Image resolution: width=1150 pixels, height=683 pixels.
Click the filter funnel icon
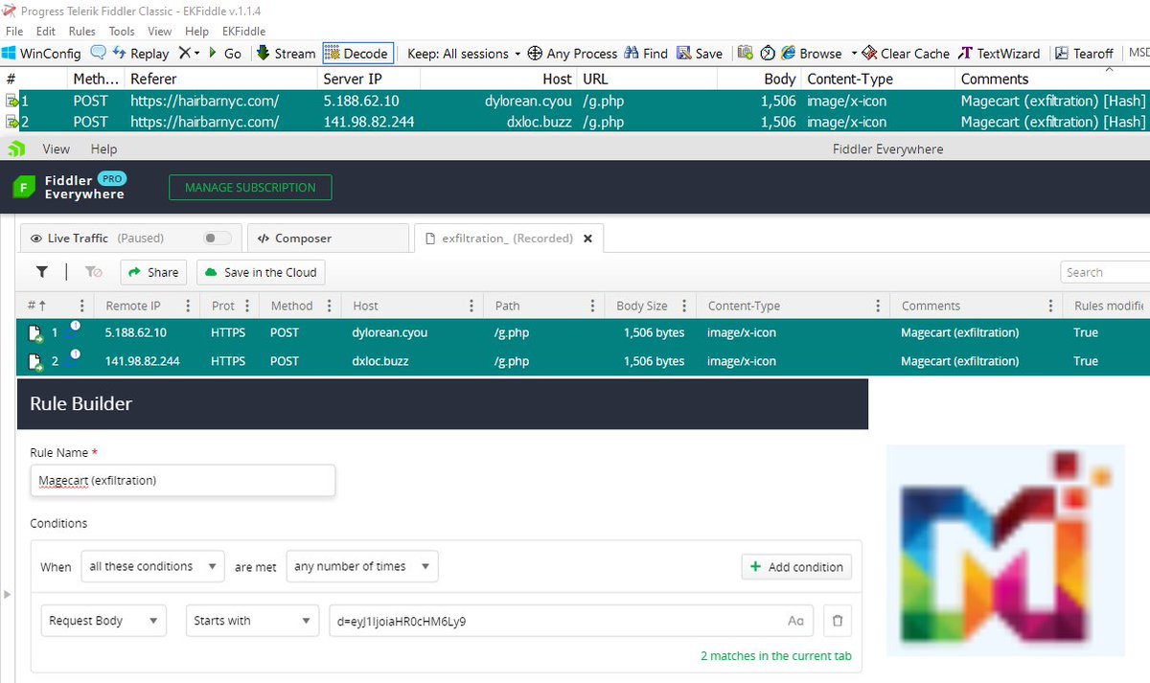[x=42, y=272]
